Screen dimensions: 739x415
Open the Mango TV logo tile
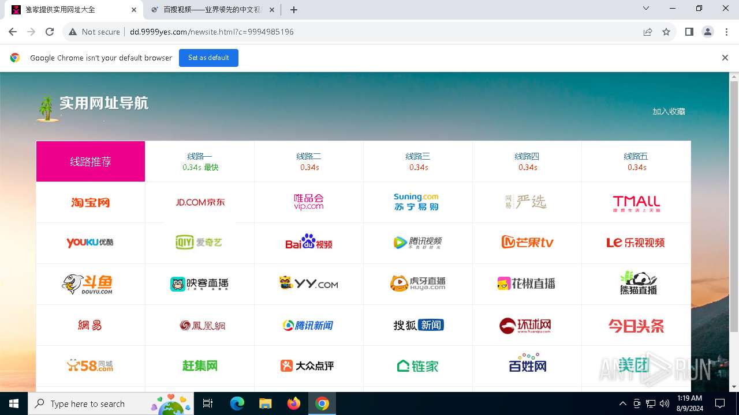click(x=527, y=243)
